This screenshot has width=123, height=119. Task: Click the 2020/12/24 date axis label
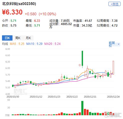[x=113, y=97]
